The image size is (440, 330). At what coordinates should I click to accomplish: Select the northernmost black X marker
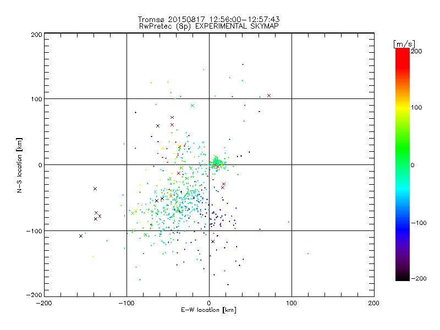pyautogui.click(x=172, y=118)
